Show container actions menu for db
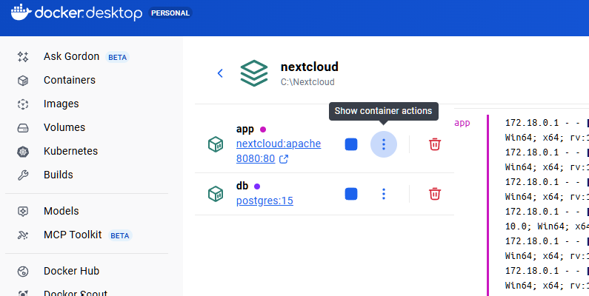Image resolution: width=589 pixels, height=296 pixels. [x=383, y=194]
